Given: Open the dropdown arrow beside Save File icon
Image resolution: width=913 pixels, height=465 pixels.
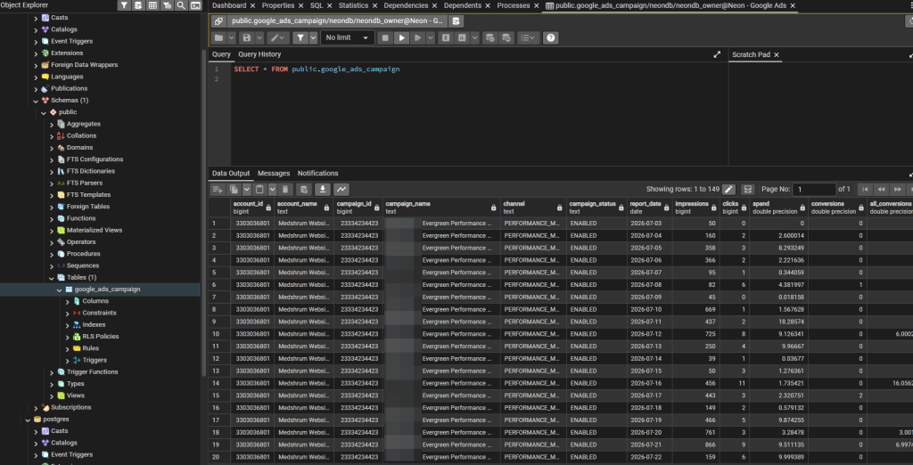Looking at the screenshot, I should tap(258, 37).
